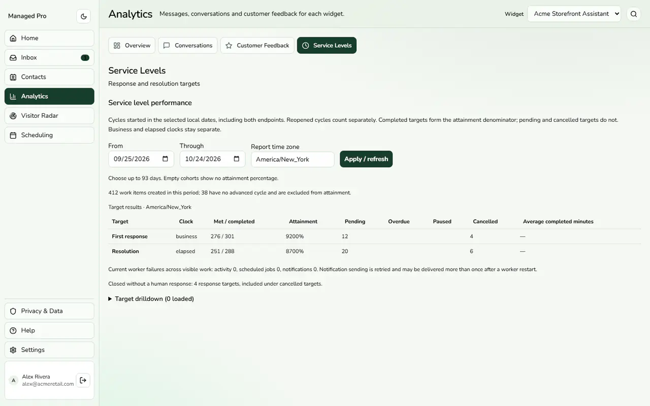Viewport: 650px width, 406px height.
Task: Click the Scheduling calendar icon
Action: point(13,135)
